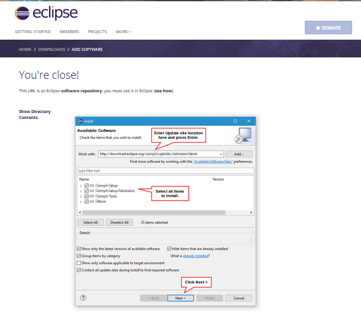Click the Deselect All button
361x316 pixels.
pos(120,223)
